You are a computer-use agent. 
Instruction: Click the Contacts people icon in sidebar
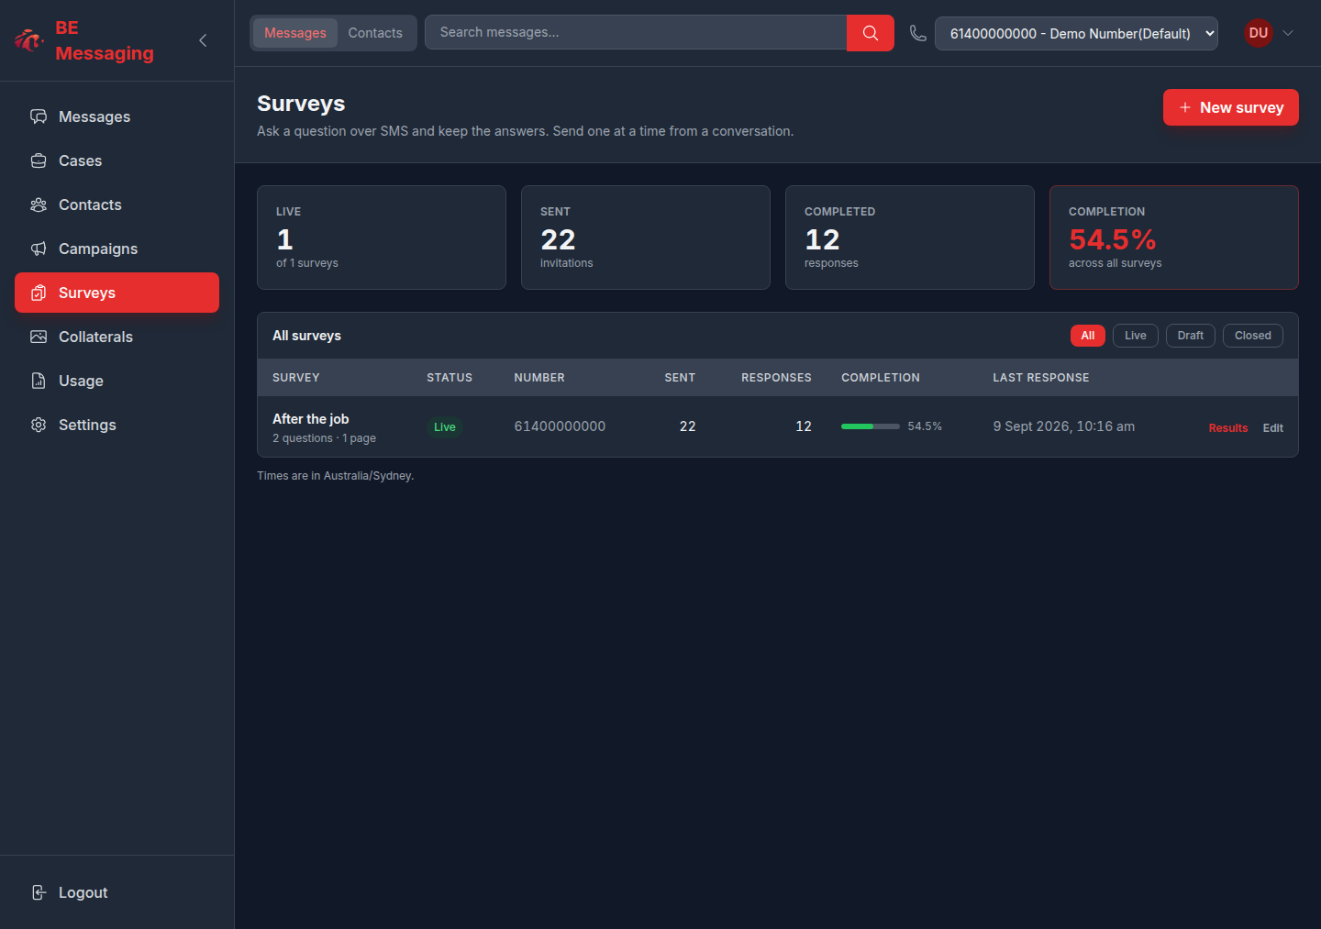pos(39,205)
